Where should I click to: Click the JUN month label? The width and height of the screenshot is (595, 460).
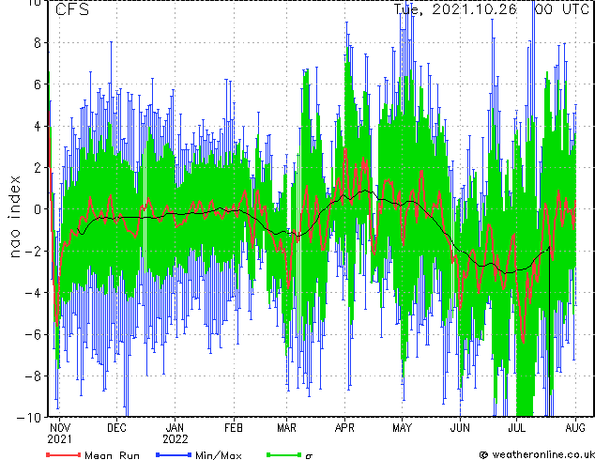460,428
